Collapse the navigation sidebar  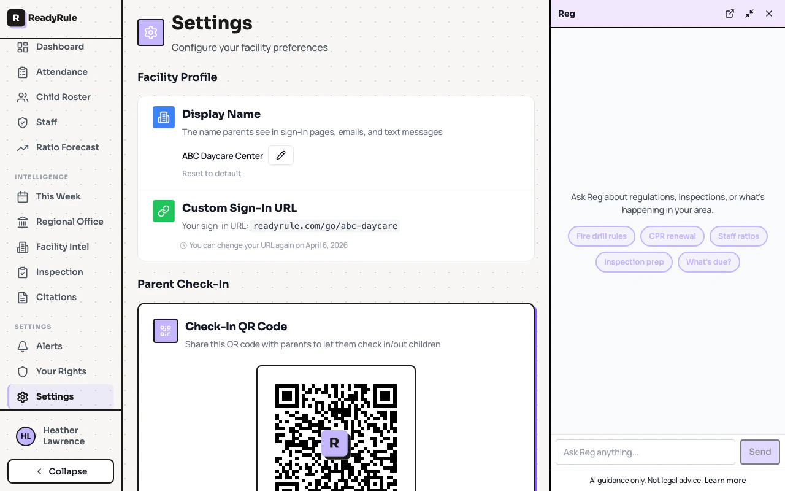60,471
